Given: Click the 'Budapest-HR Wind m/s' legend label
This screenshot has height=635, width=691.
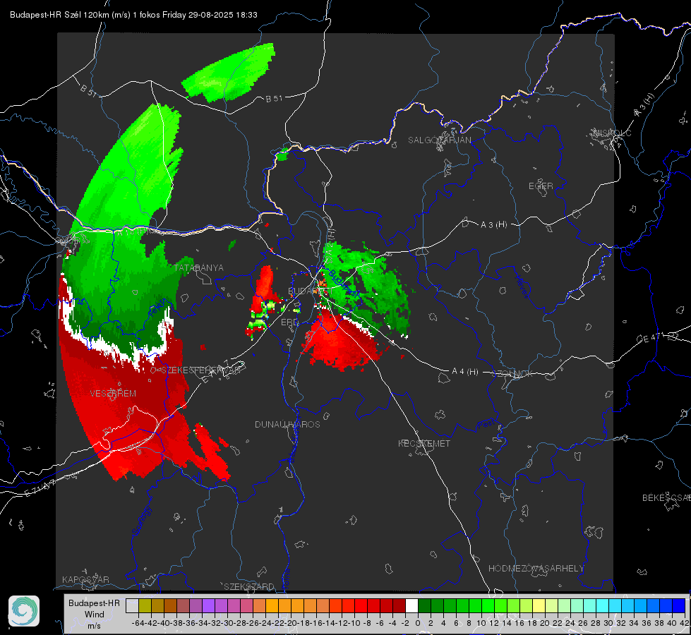Looking at the screenshot, I should click(x=94, y=614).
